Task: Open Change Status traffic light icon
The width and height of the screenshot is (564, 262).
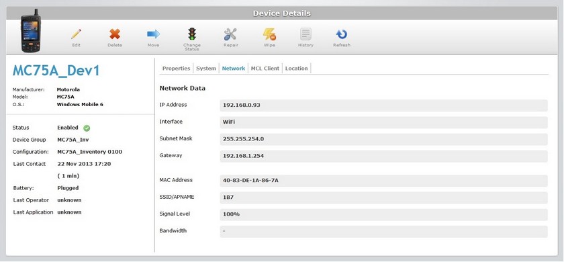Action: [192, 34]
